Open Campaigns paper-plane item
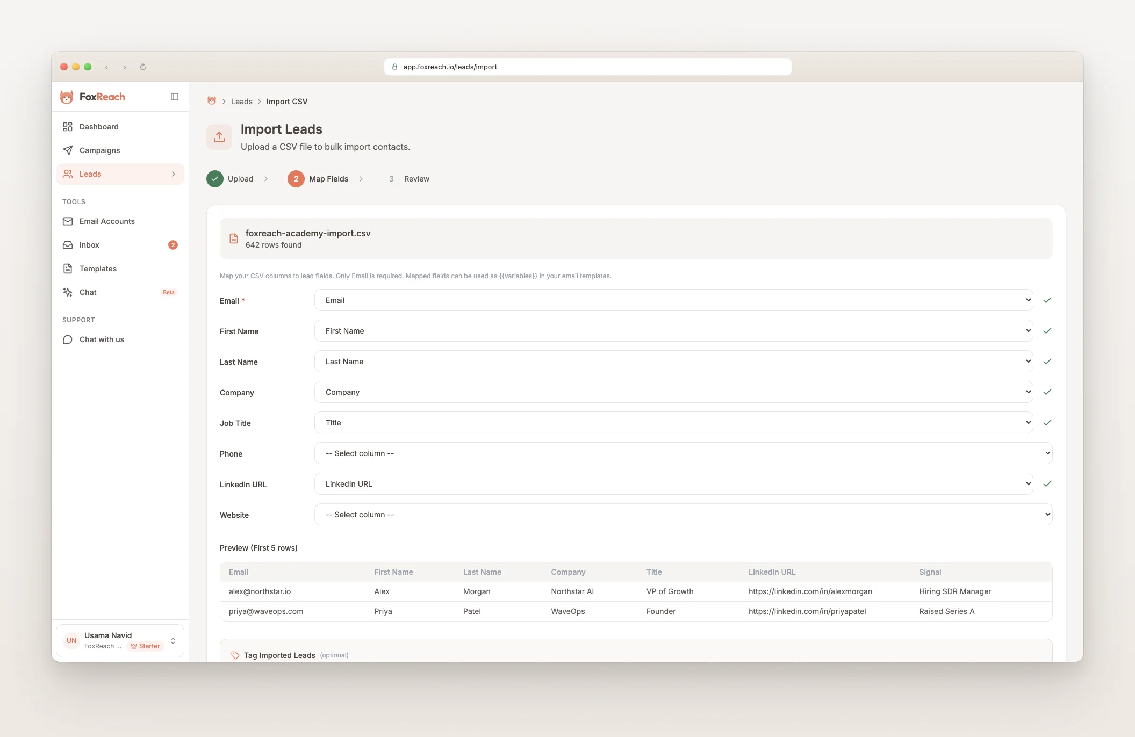Viewport: 1135px width, 737px height. [x=99, y=150]
